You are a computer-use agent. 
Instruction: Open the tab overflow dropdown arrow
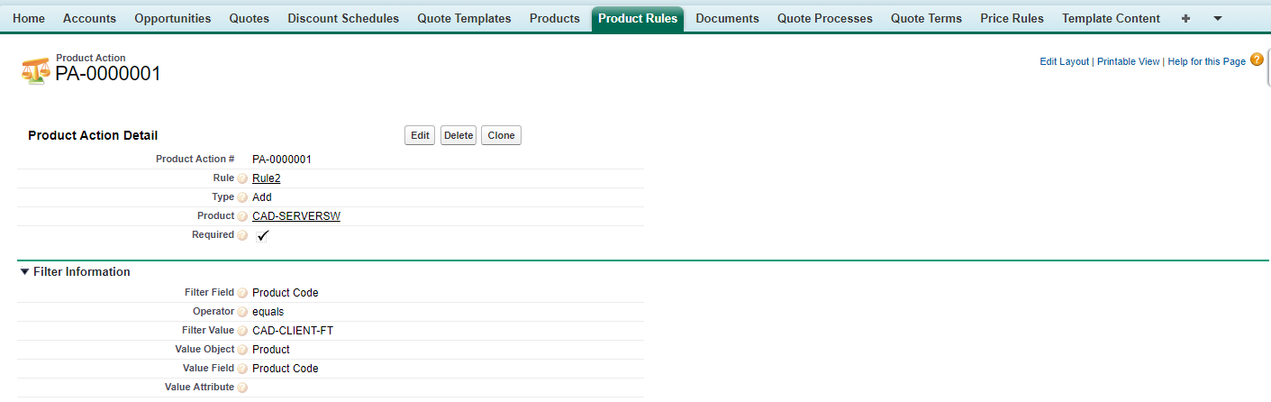click(x=1218, y=19)
